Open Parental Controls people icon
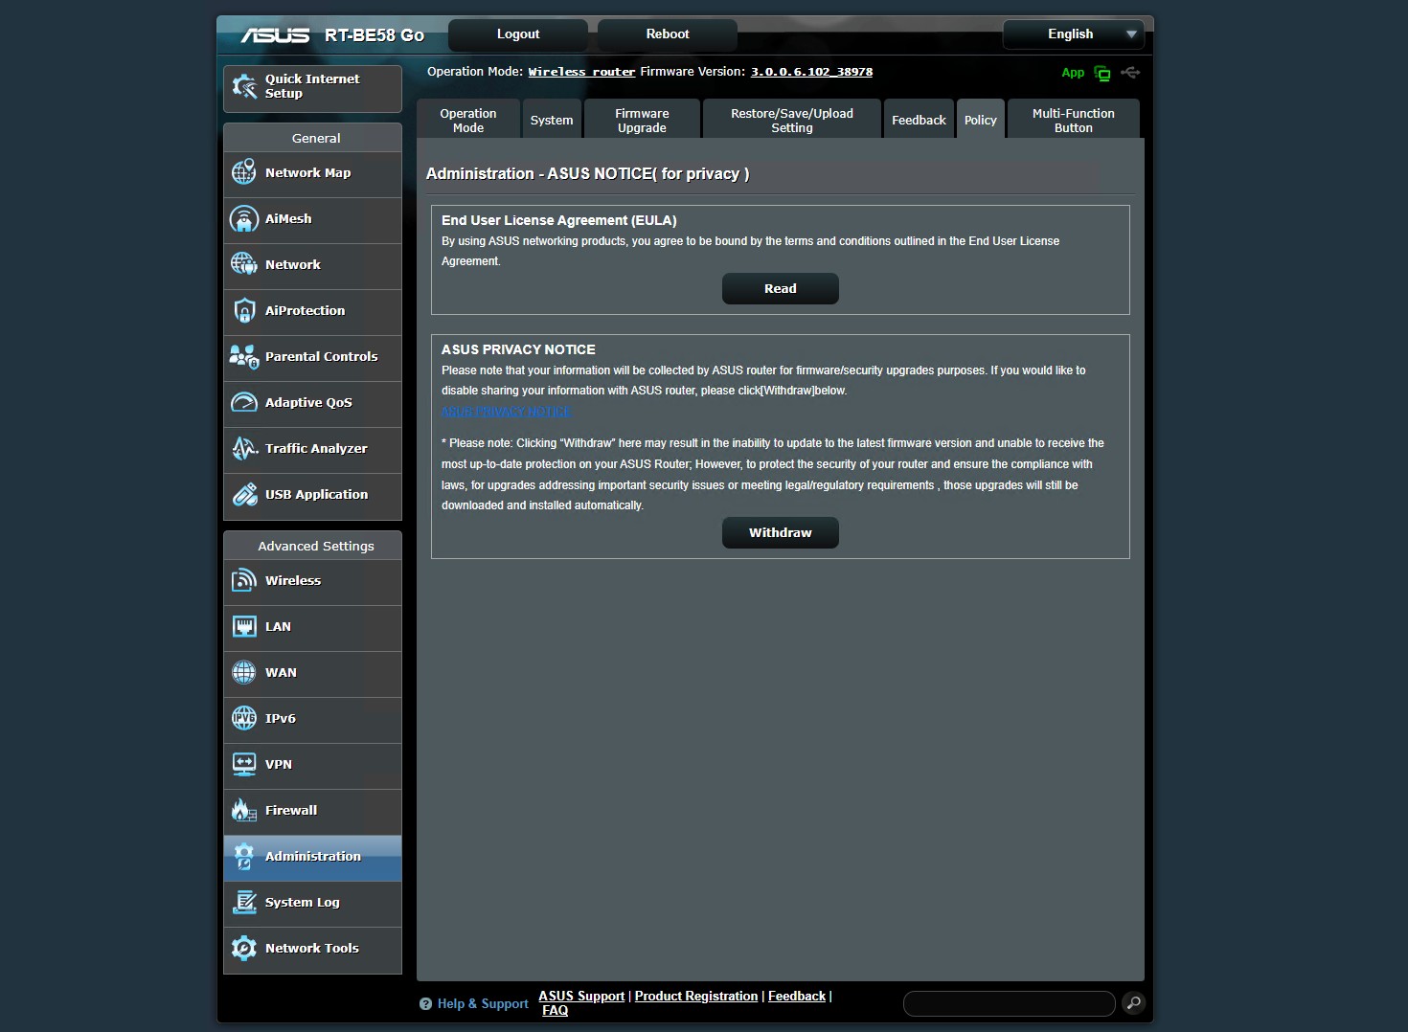1408x1032 pixels. [244, 357]
